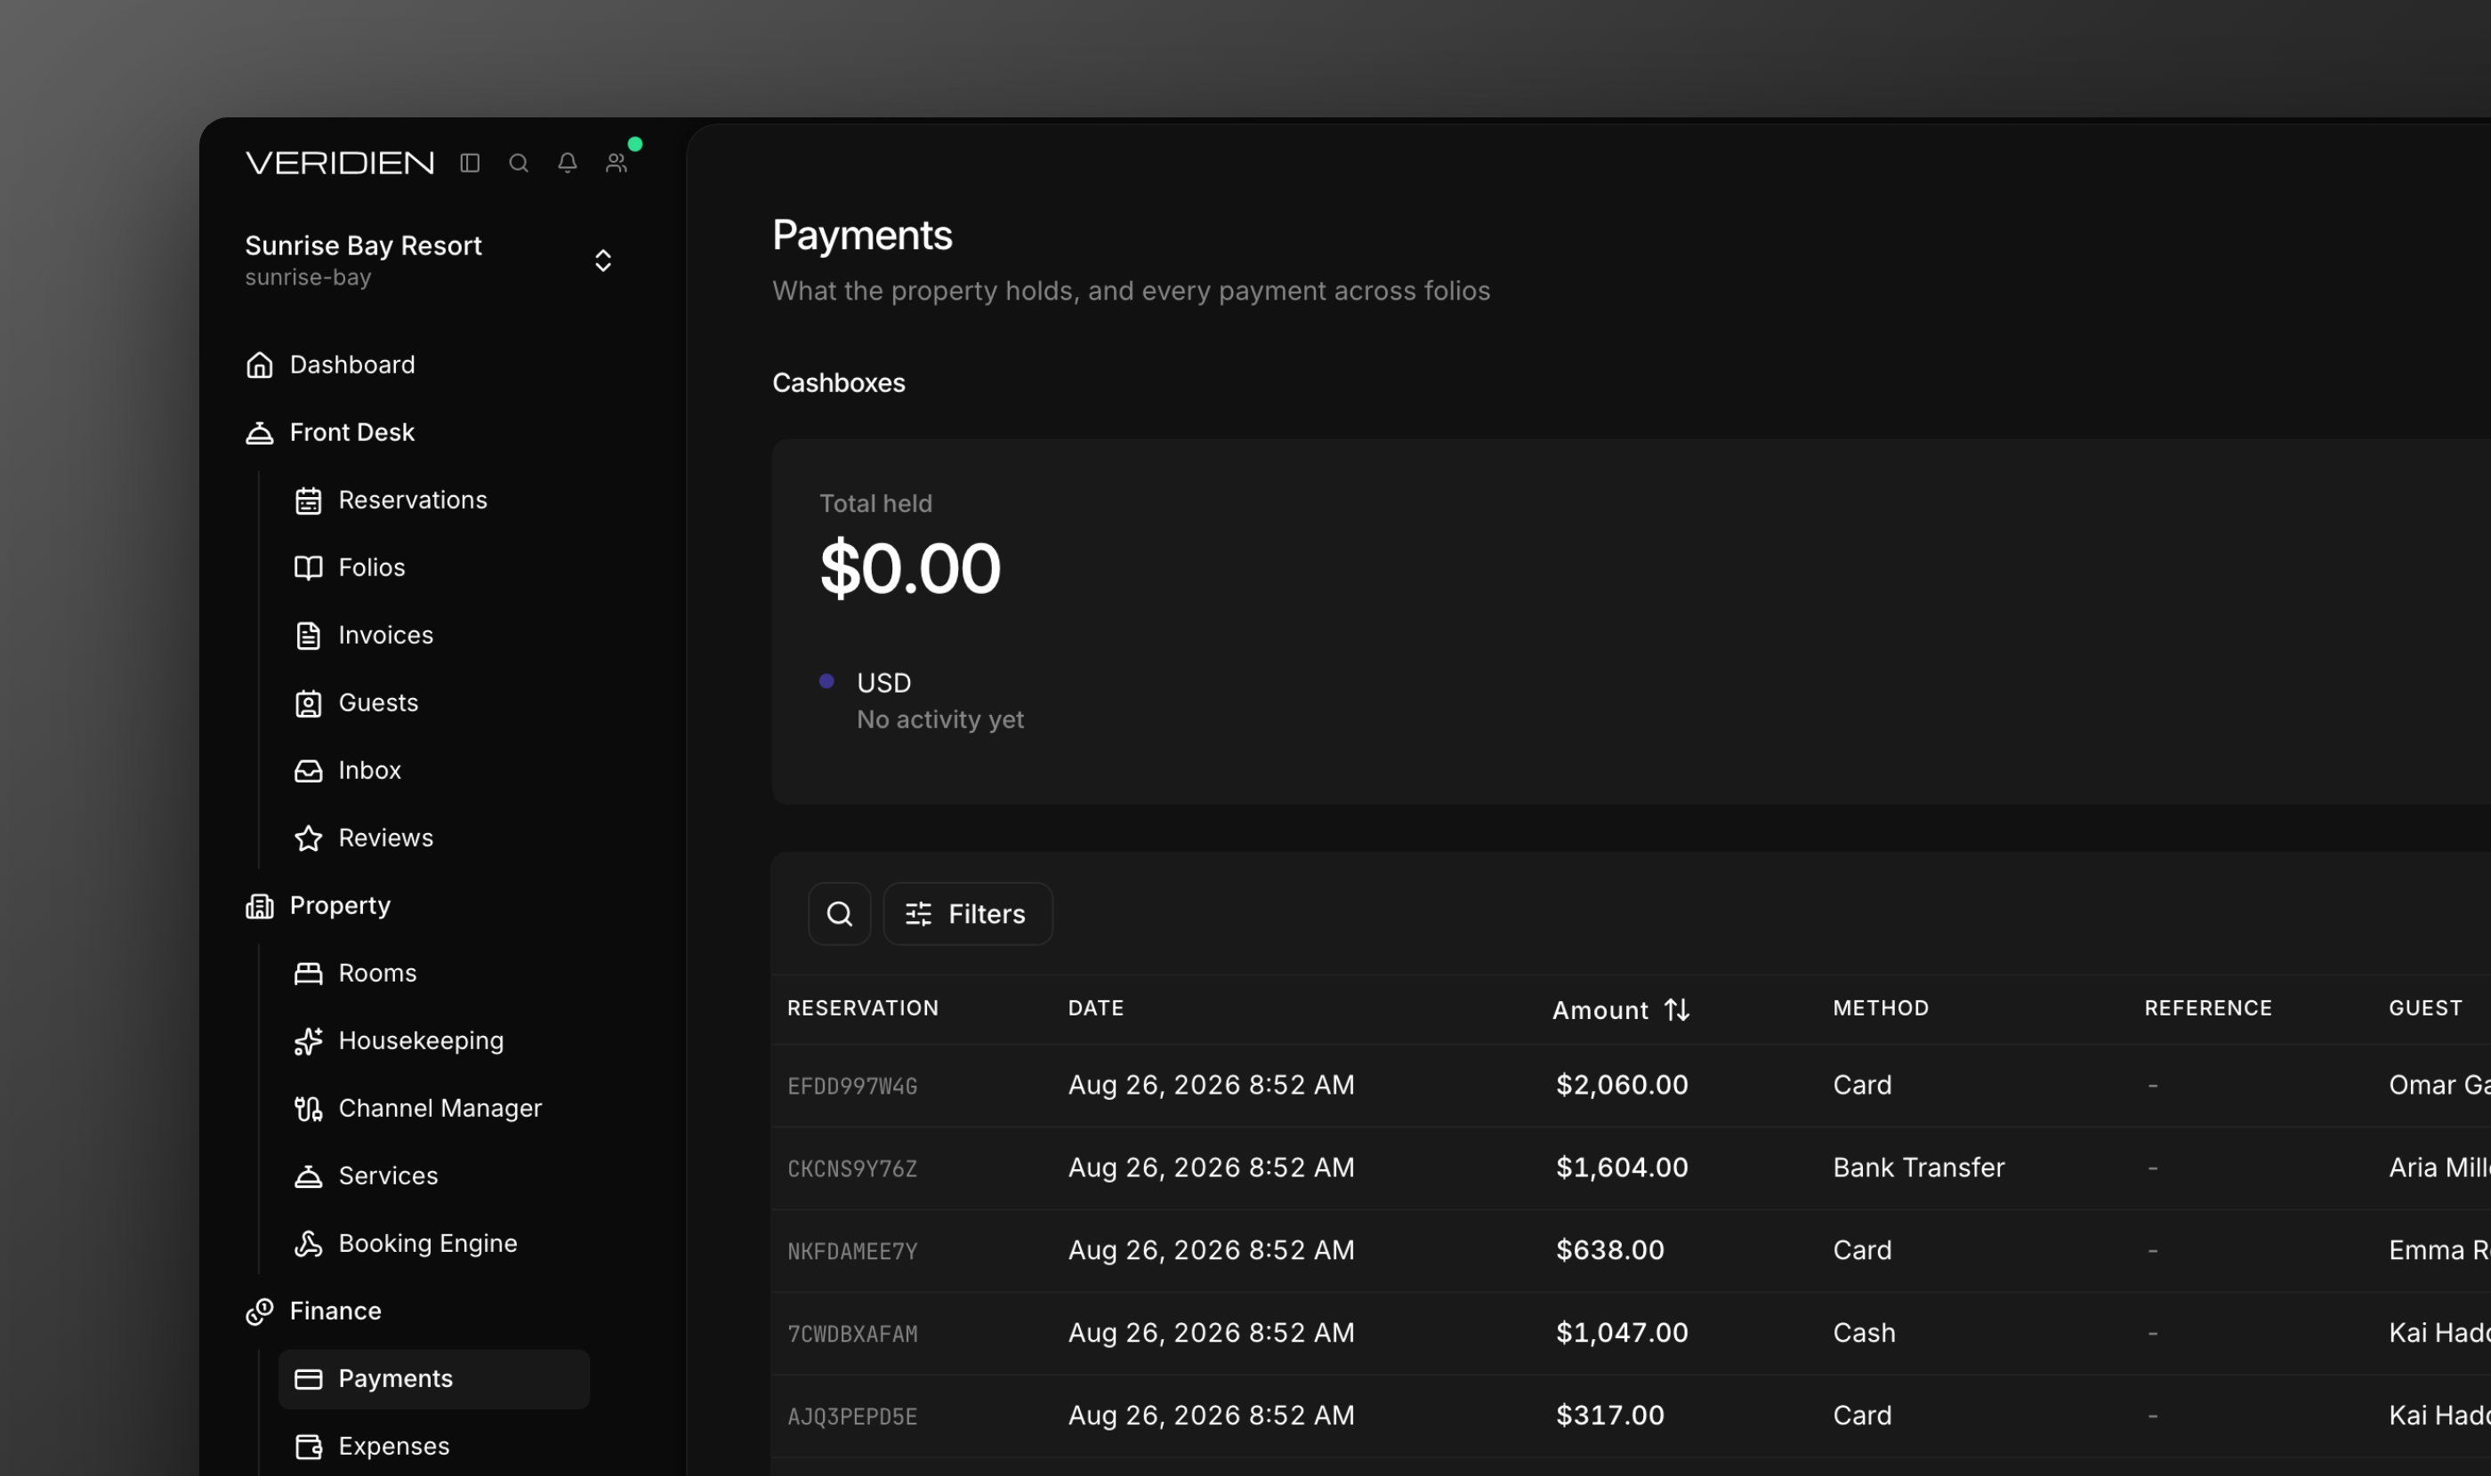Click the $317.00 amount cell
Screen dimensions: 2491x1476
coord(1610,1416)
